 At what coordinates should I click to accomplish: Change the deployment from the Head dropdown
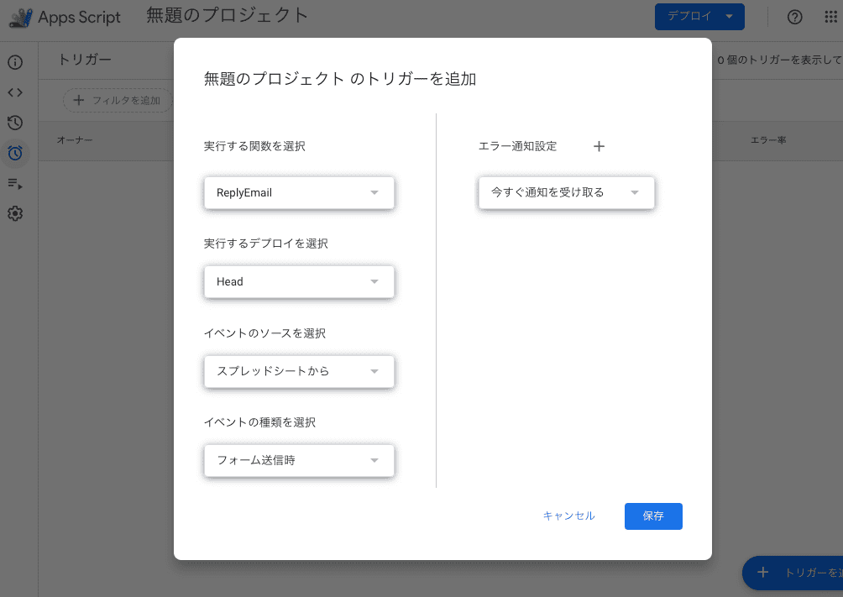tap(298, 281)
